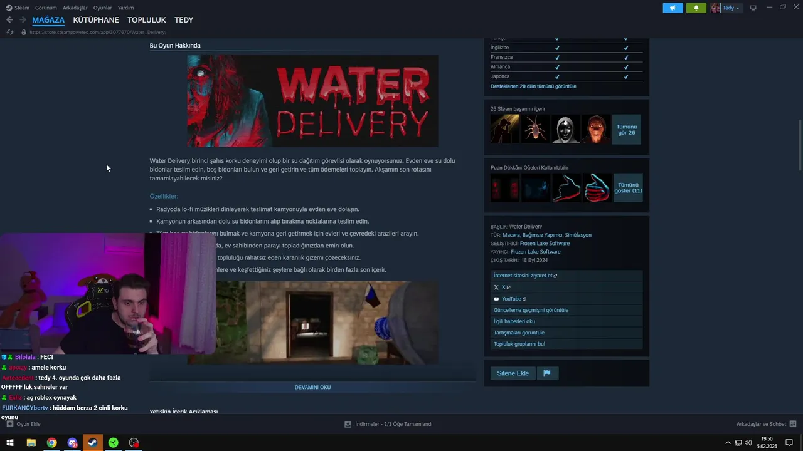Open the Arkadaşlar menu
The height and width of the screenshot is (451, 803).
(75, 8)
